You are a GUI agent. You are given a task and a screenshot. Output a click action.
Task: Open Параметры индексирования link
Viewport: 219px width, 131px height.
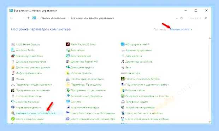point(34,85)
